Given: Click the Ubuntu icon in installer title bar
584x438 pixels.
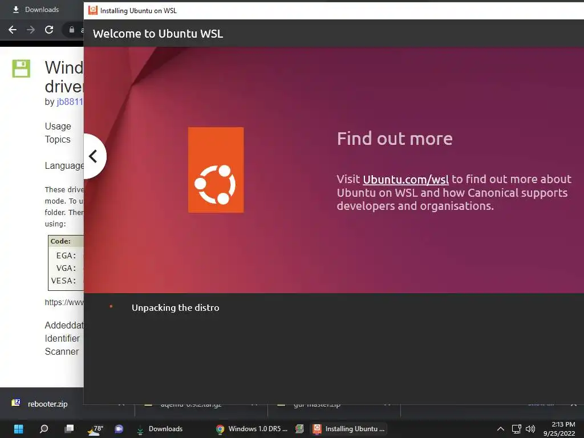Looking at the screenshot, I should [x=93, y=10].
